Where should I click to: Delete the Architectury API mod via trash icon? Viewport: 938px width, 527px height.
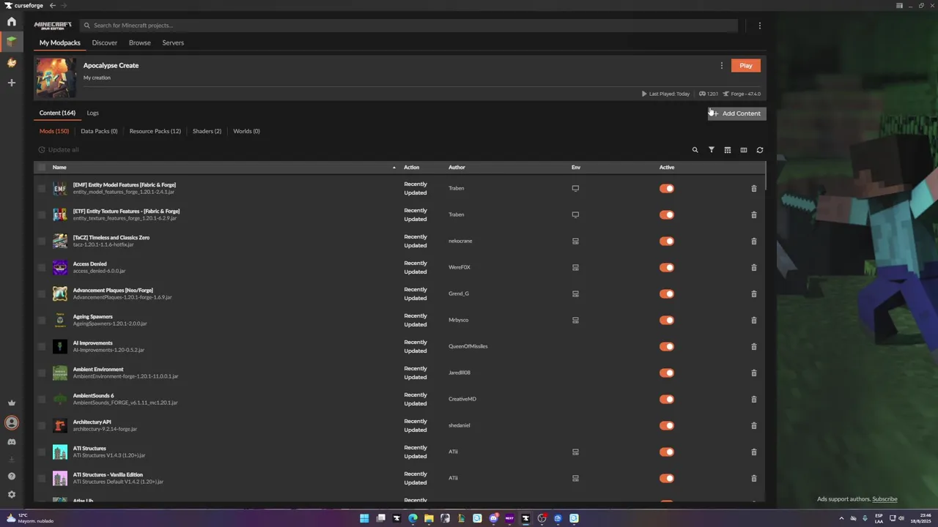pos(753,425)
